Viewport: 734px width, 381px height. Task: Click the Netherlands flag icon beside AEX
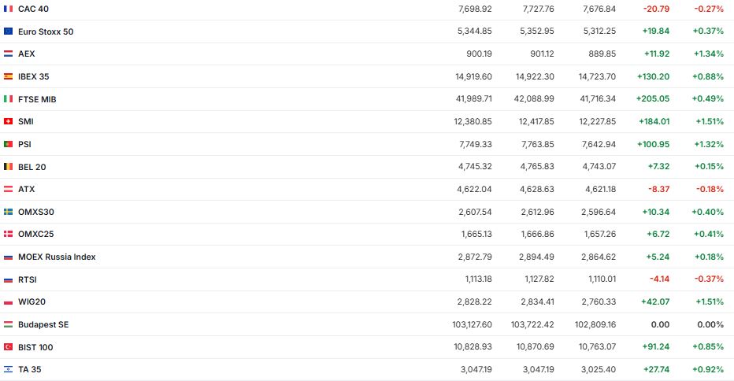click(x=8, y=54)
